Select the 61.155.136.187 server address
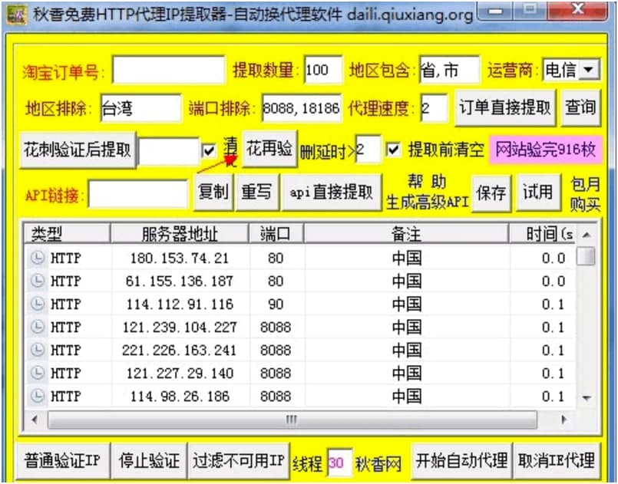The image size is (618, 484). (x=180, y=282)
